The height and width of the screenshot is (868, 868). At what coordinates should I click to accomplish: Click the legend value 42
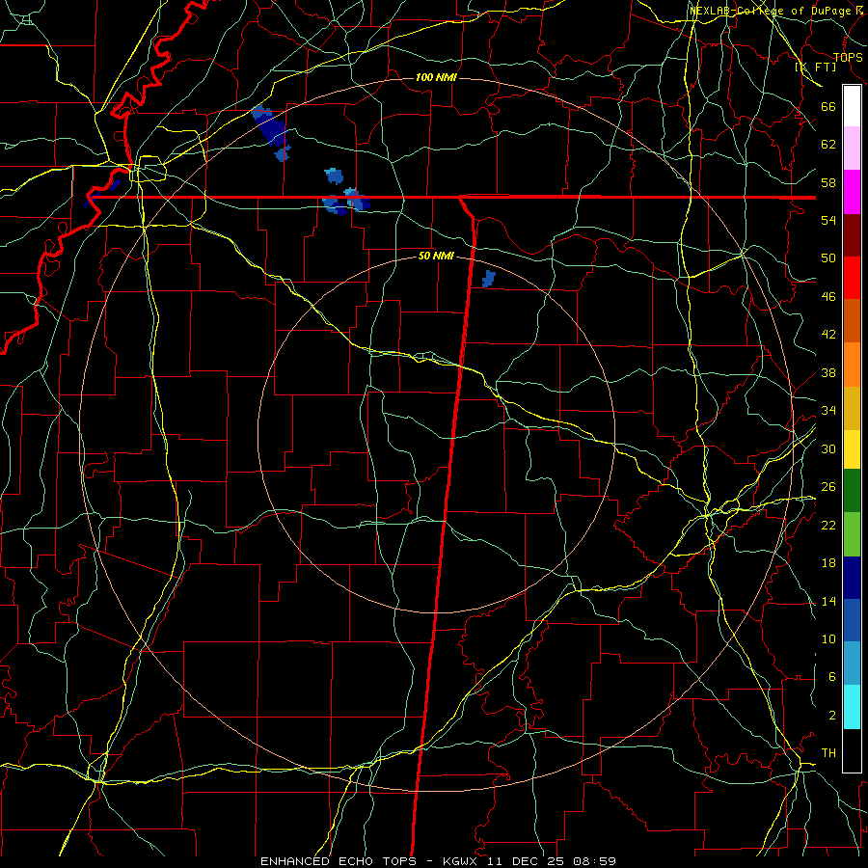[828, 335]
